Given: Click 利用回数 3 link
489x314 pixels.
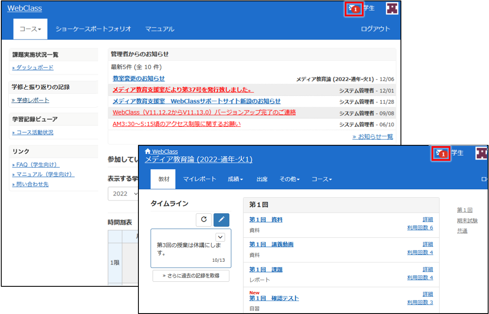Looking at the screenshot, I should 420,302.
